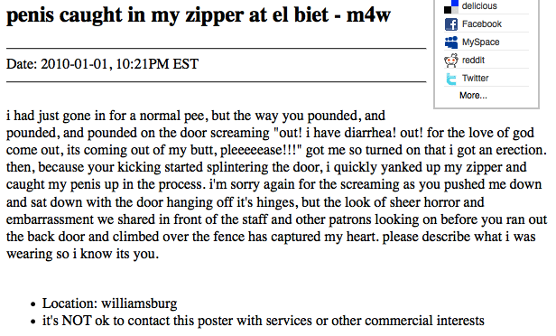Share post via MySpace text link
This screenshot has height=336, width=556.
tap(480, 42)
